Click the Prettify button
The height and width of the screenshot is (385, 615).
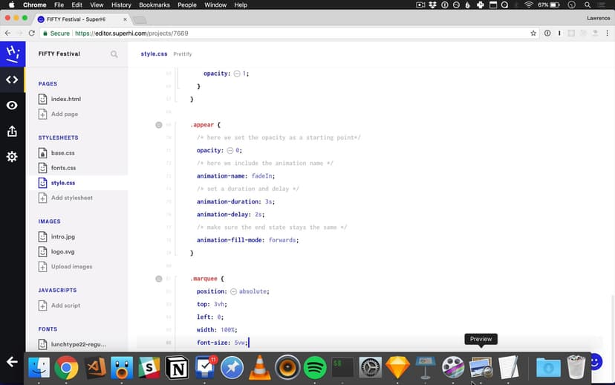coord(183,54)
